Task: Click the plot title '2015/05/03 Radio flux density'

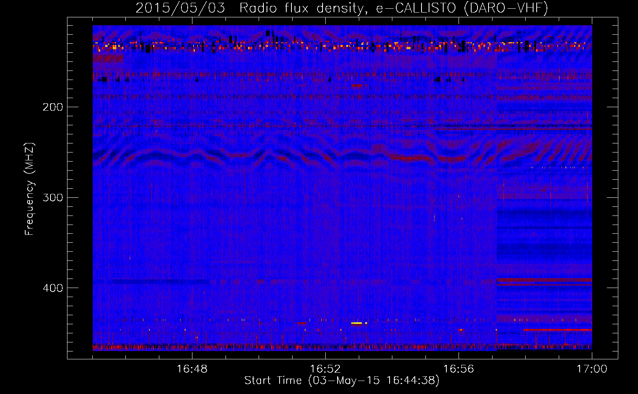Action: click(342, 8)
